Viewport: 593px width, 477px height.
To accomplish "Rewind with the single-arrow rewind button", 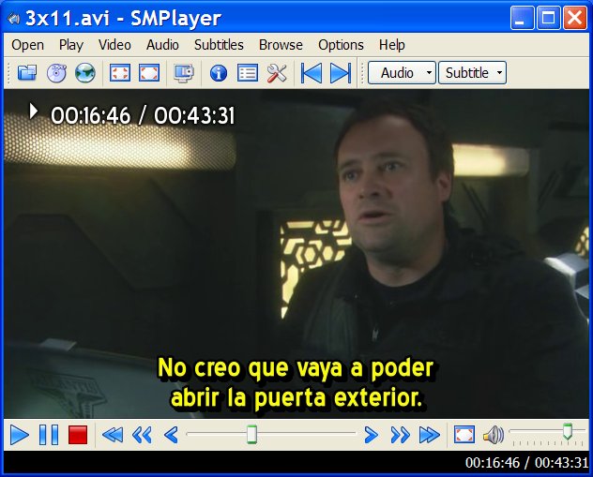I will pos(171,435).
